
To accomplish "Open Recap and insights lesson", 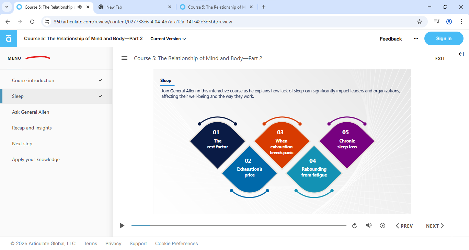I will (56, 128).
